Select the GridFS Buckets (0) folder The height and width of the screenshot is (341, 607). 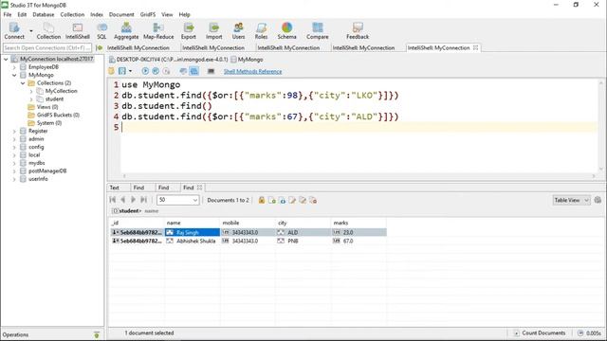click(58, 115)
